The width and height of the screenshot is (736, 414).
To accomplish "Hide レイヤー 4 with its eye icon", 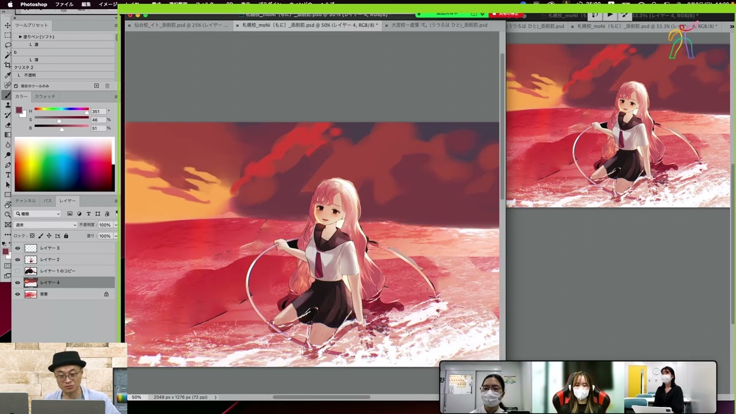I will (17, 282).
